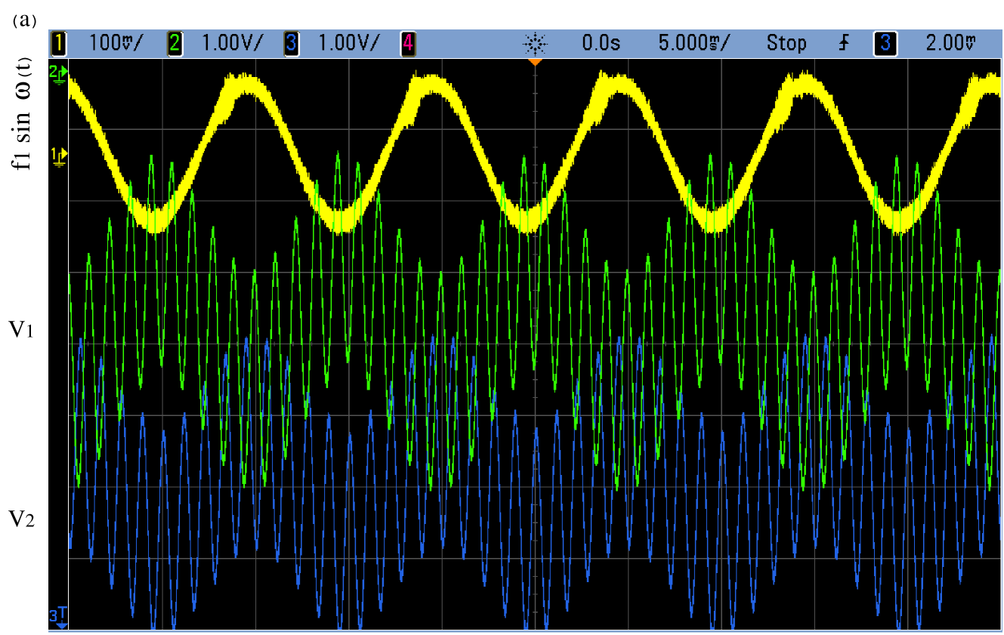Click the V1 waveform label

point(20,328)
